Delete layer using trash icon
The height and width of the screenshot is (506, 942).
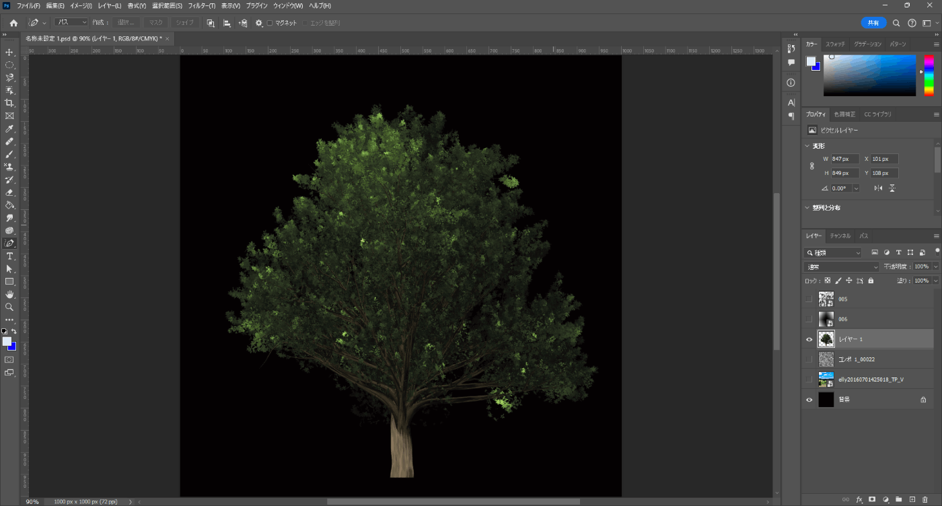coord(925,499)
